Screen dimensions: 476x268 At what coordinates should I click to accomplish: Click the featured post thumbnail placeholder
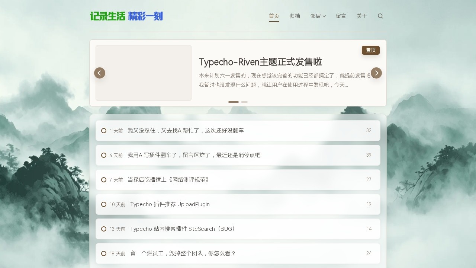(144, 73)
